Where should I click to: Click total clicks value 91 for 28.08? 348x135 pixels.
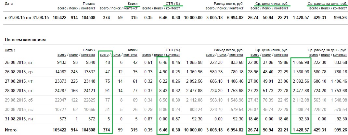(108, 91)
